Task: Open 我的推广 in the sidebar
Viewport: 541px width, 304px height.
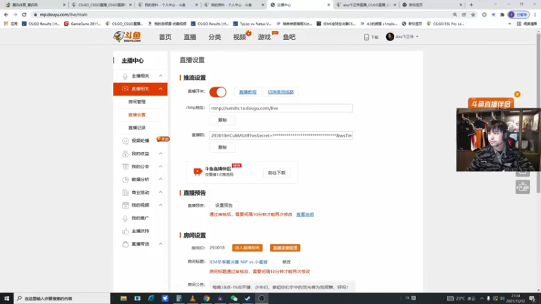Action: [140, 218]
